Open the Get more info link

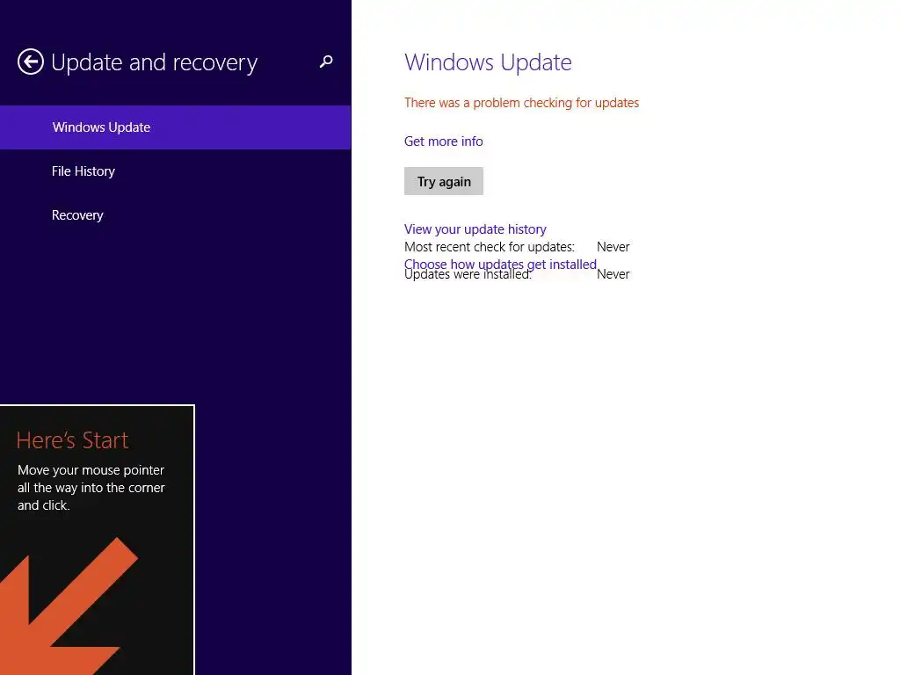tap(444, 142)
